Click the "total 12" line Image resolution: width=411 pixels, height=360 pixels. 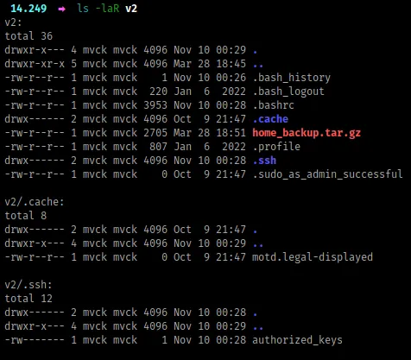tap(28, 299)
